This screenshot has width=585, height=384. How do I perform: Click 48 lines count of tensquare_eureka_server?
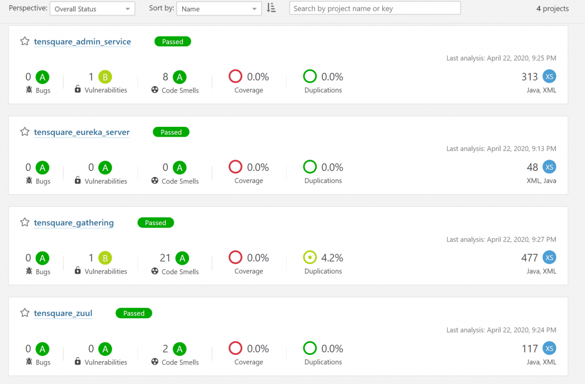(532, 167)
